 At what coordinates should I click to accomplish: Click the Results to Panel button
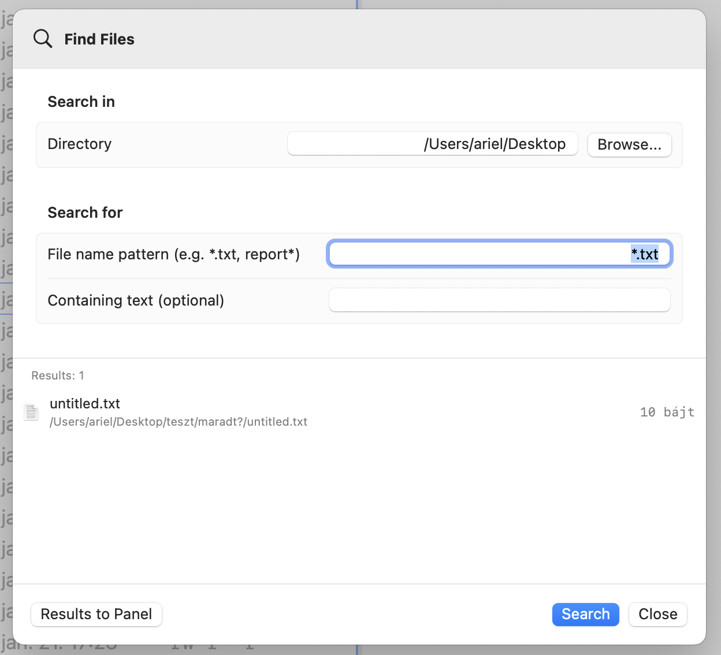(x=96, y=614)
